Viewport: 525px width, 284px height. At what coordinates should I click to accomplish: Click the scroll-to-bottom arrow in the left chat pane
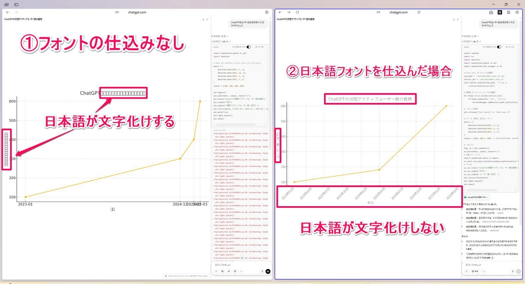[242, 258]
